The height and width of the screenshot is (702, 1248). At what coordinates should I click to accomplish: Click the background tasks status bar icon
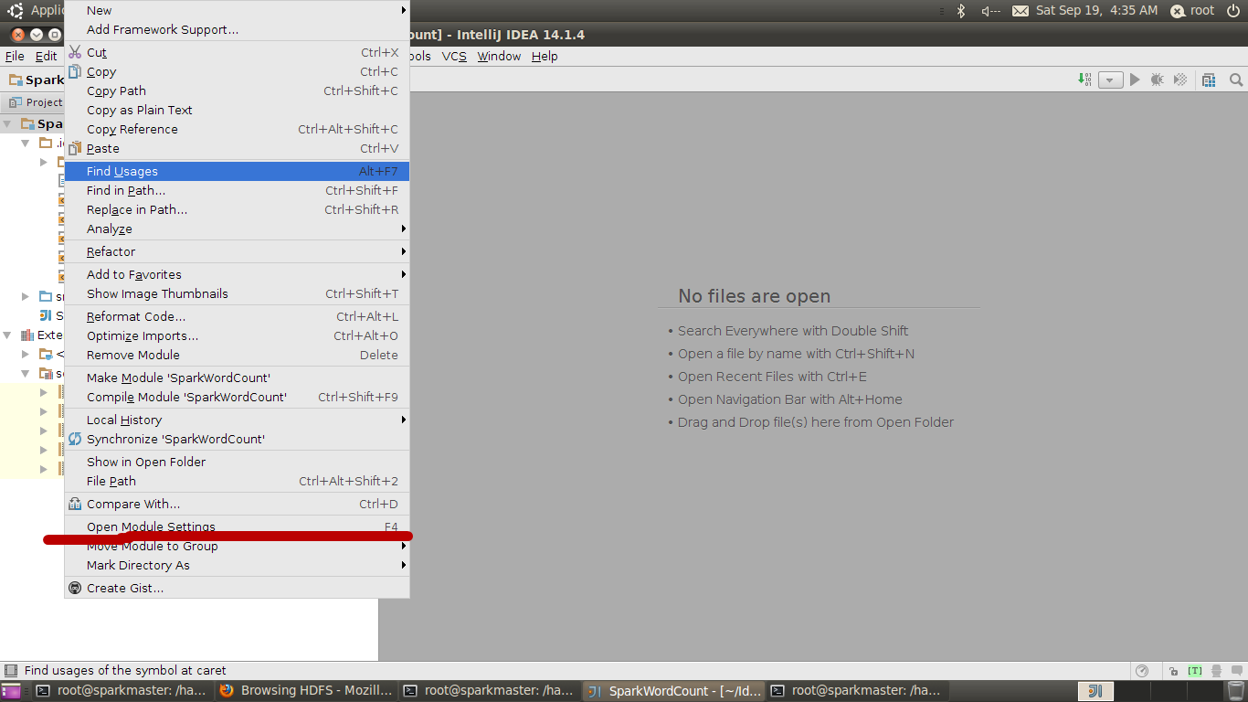pyautogui.click(x=1142, y=671)
